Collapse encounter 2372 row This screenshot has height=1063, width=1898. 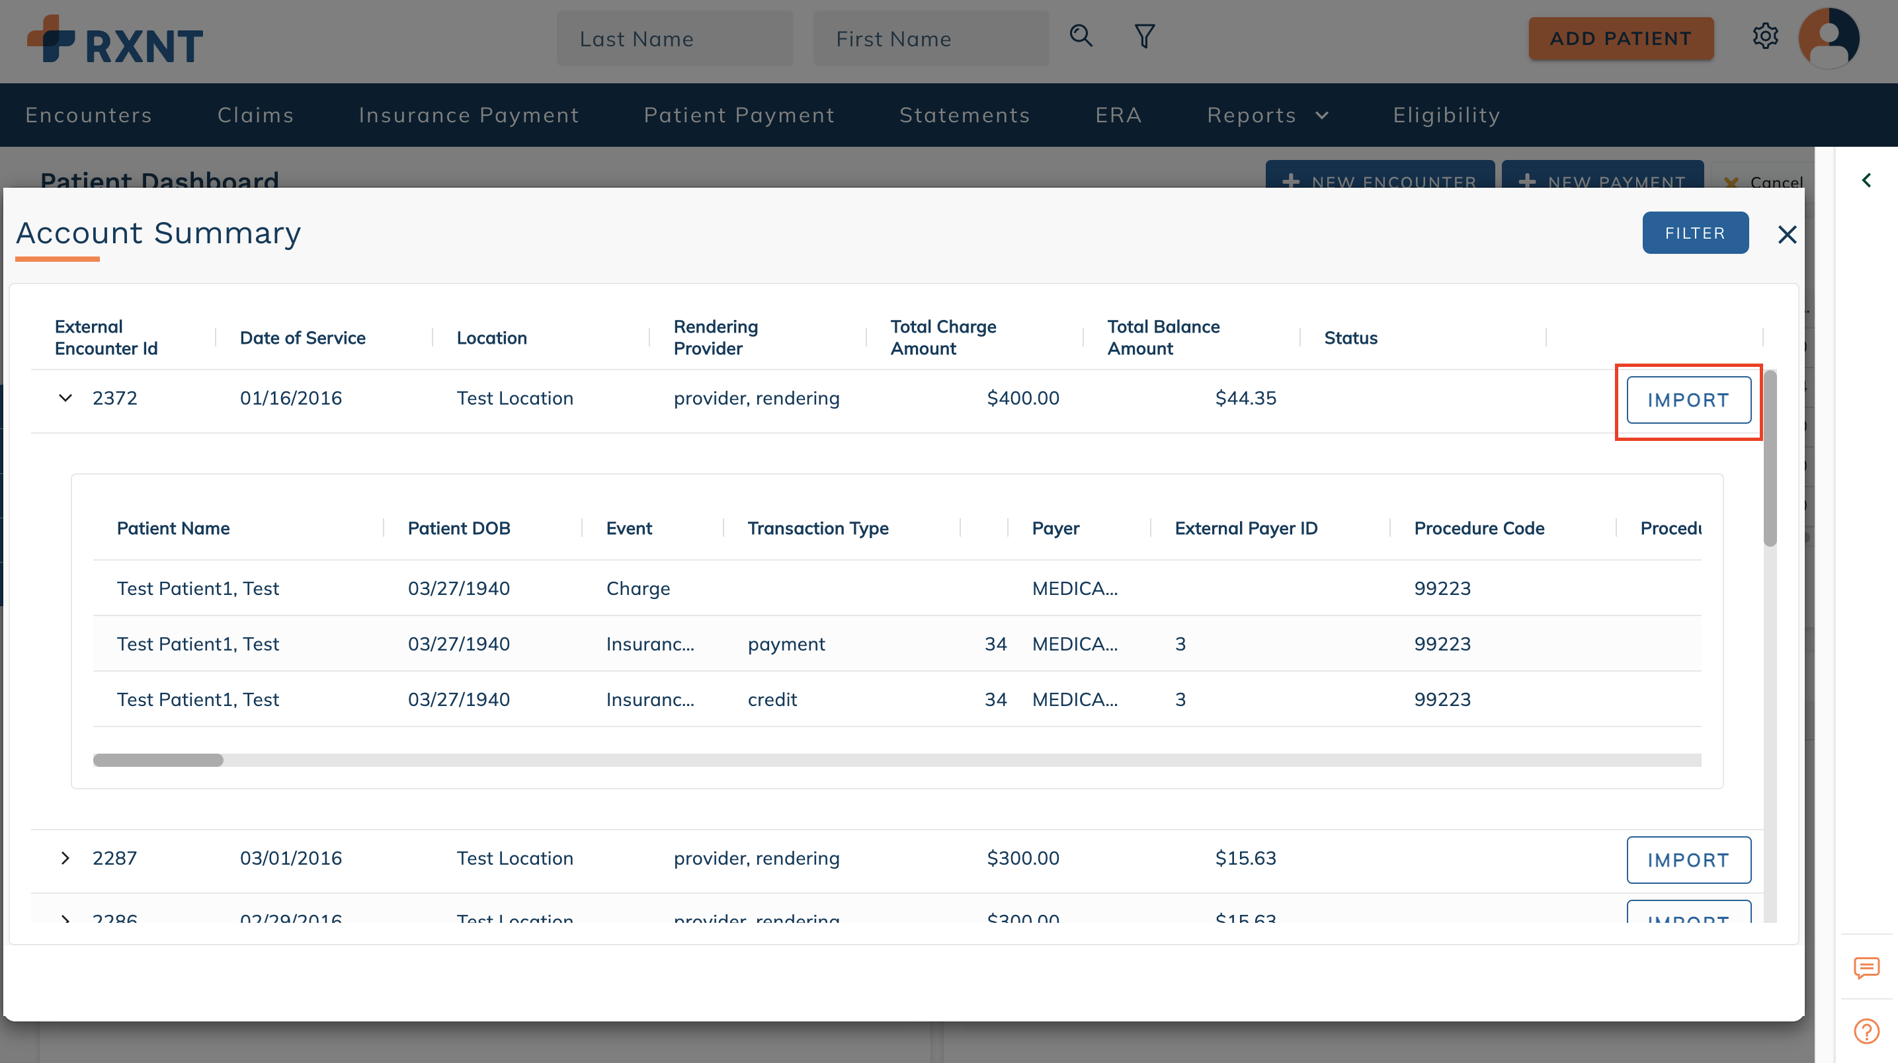65,399
